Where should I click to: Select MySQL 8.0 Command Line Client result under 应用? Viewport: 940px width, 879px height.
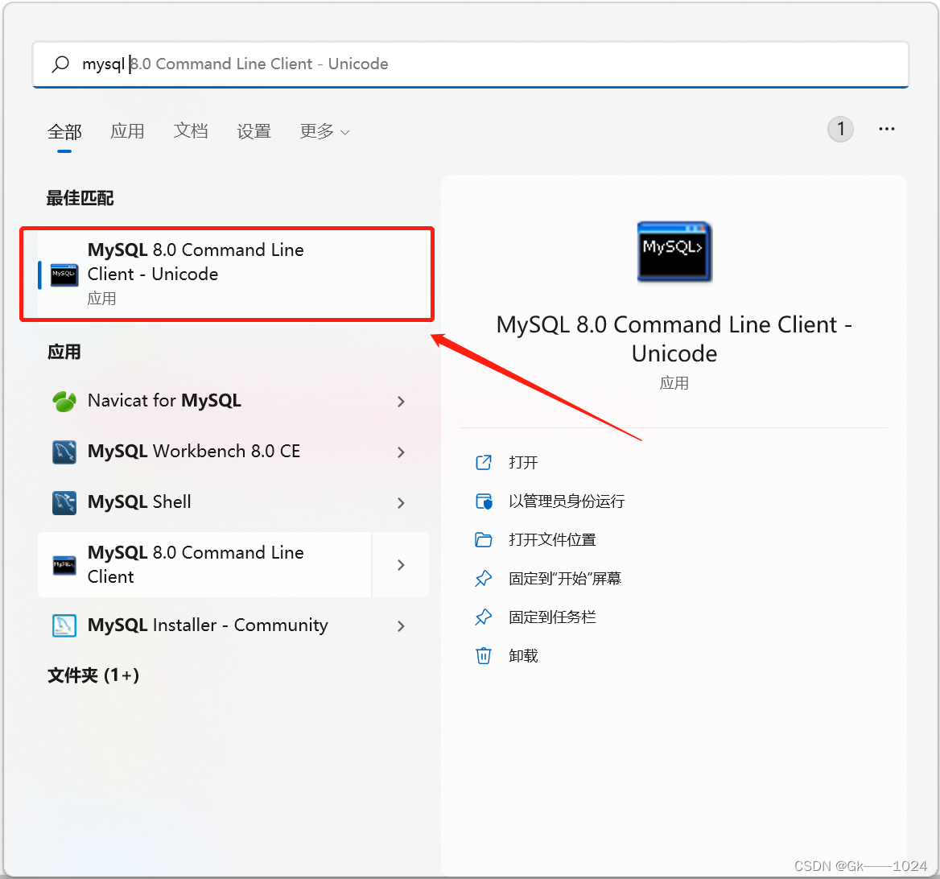tap(204, 564)
